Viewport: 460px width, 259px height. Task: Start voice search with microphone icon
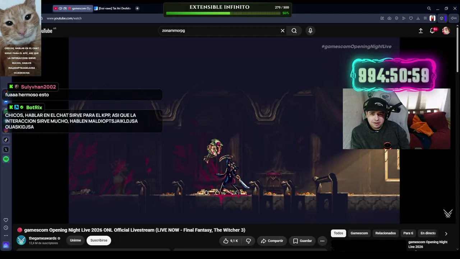[x=310, y=31]
